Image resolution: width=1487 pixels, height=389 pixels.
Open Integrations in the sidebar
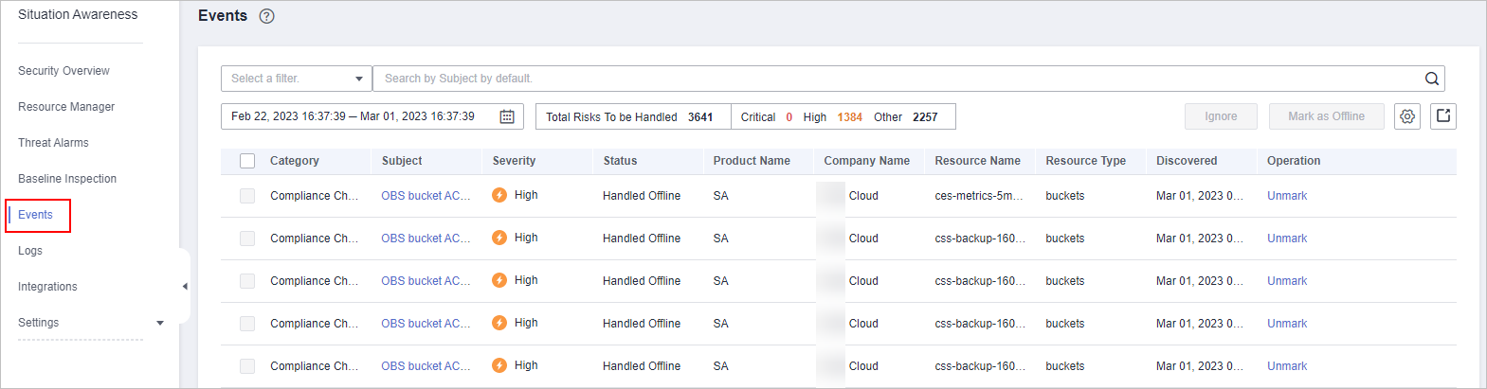tap(47, 287)
